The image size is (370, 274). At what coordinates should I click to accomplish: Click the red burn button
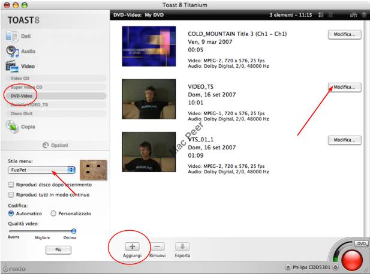pos(352,260)
